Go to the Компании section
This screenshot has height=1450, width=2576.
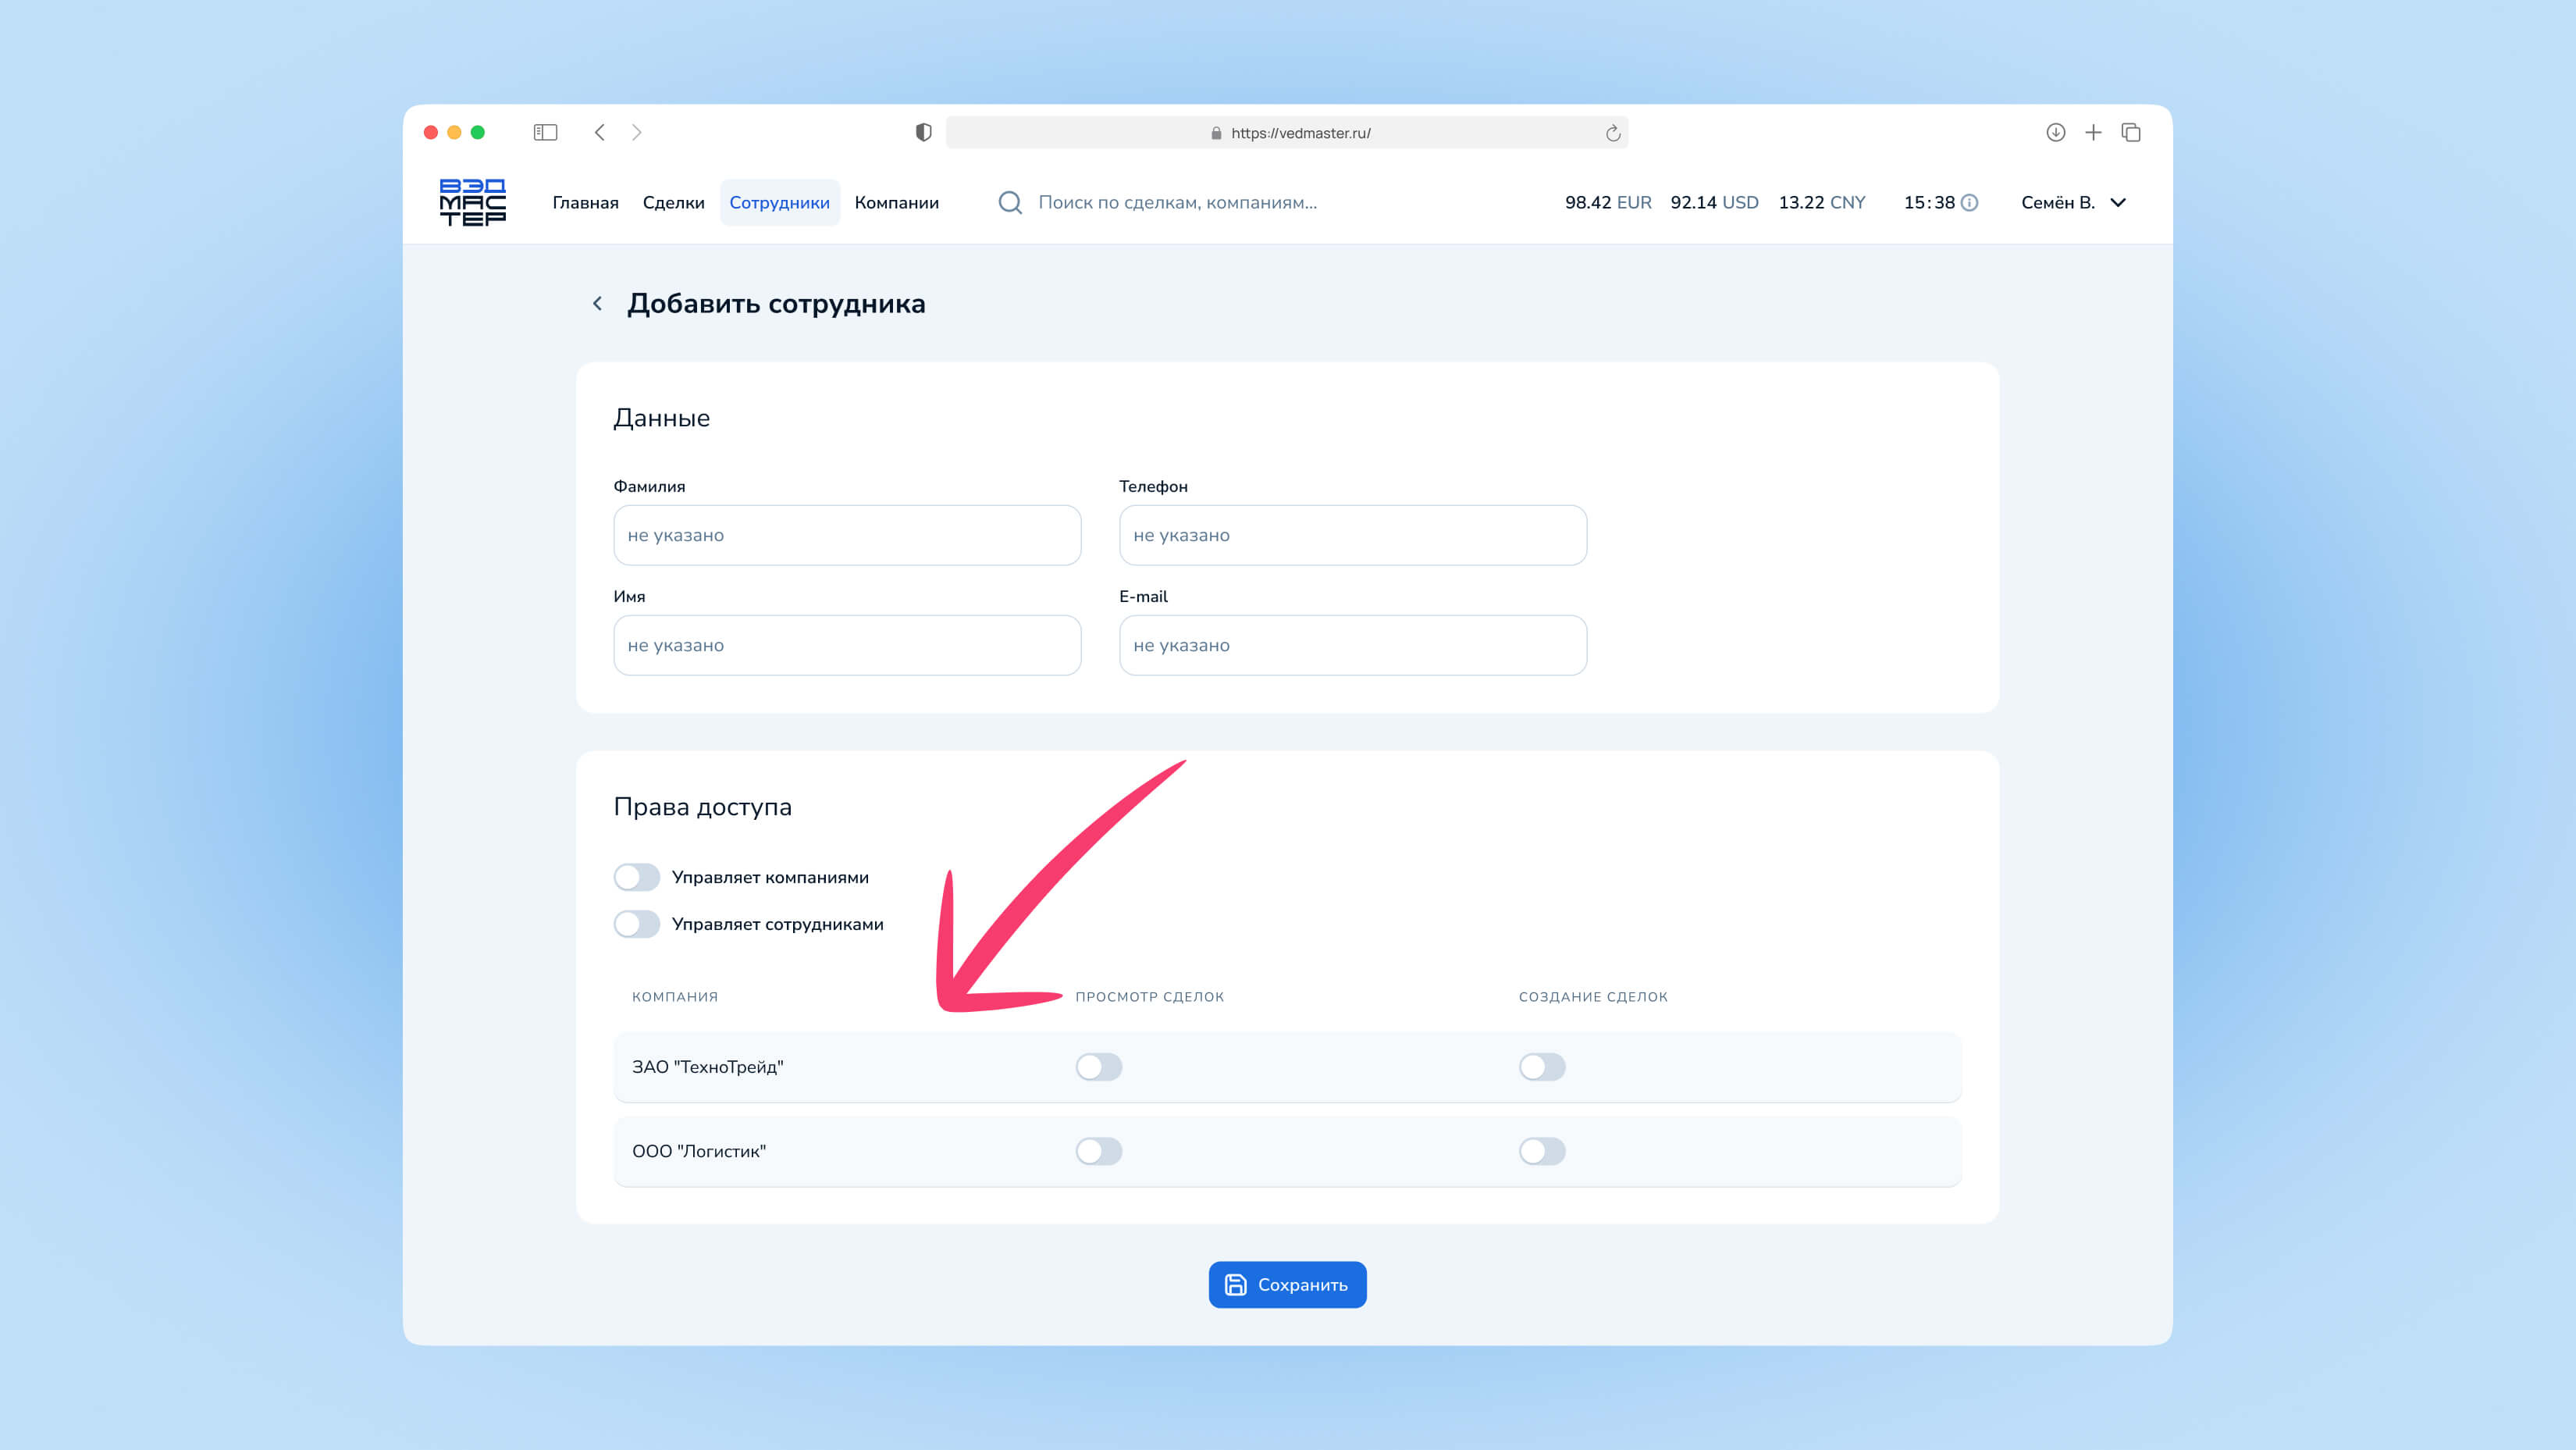[x=896, y=203]
